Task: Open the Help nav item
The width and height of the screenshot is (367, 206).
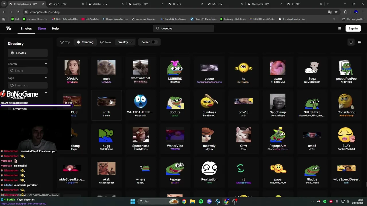Action: (55, 28)
